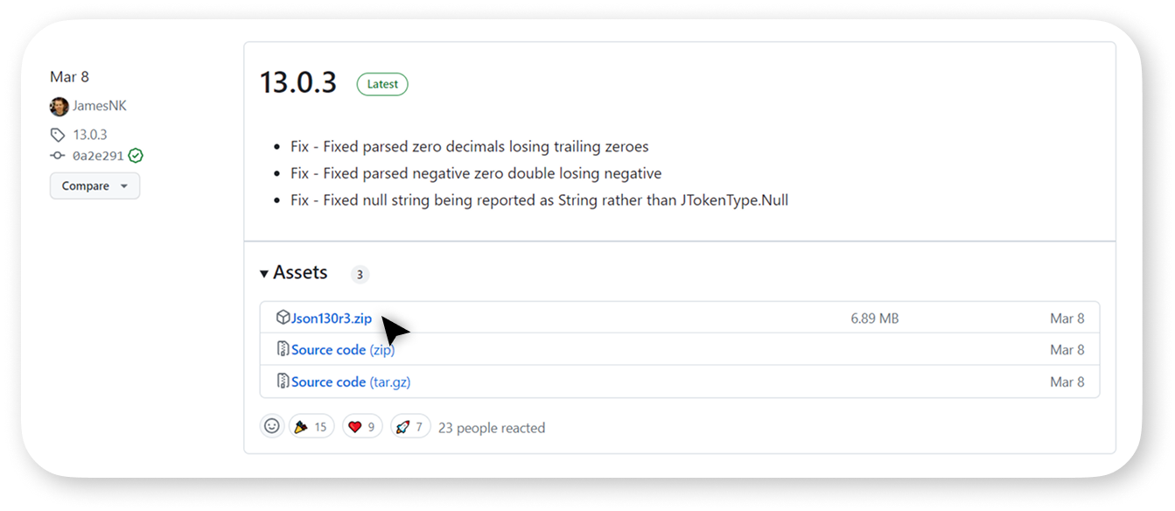Click the commit icon beside 0a2e291

pyautogui.click(x=58, y=156)
